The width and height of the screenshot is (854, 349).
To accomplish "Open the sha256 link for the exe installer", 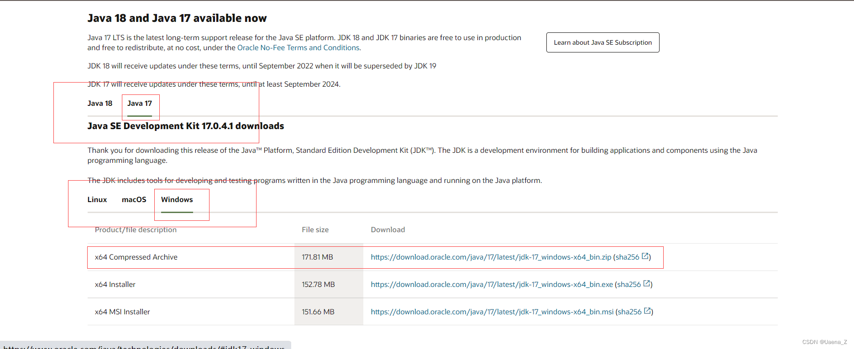I will [630, 285].
